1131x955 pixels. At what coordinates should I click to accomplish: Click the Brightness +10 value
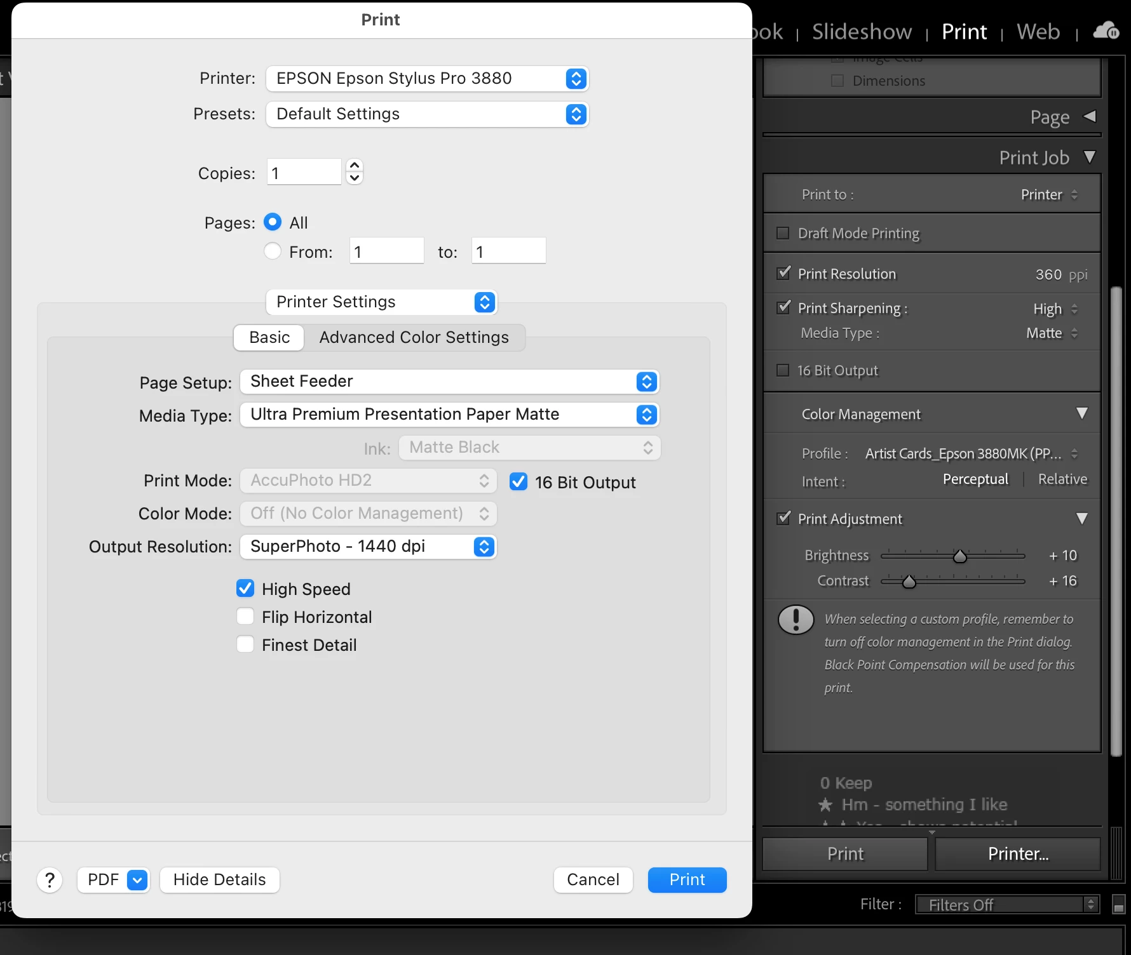pyautogui.click(x=1063, y=556)
